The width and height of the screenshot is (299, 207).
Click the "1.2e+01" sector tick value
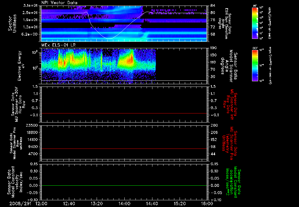pyautogui.click(x=30, y=27)
